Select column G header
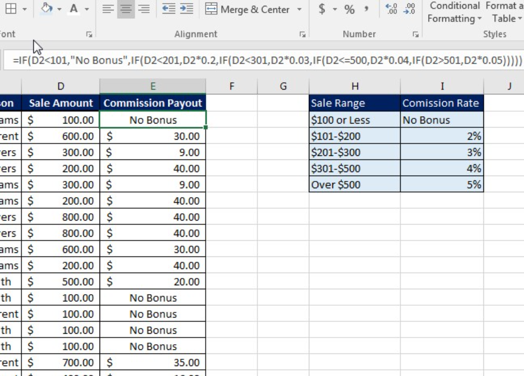Screen dimensions: 524x376 pyautogui.click(x=283, y=86)
